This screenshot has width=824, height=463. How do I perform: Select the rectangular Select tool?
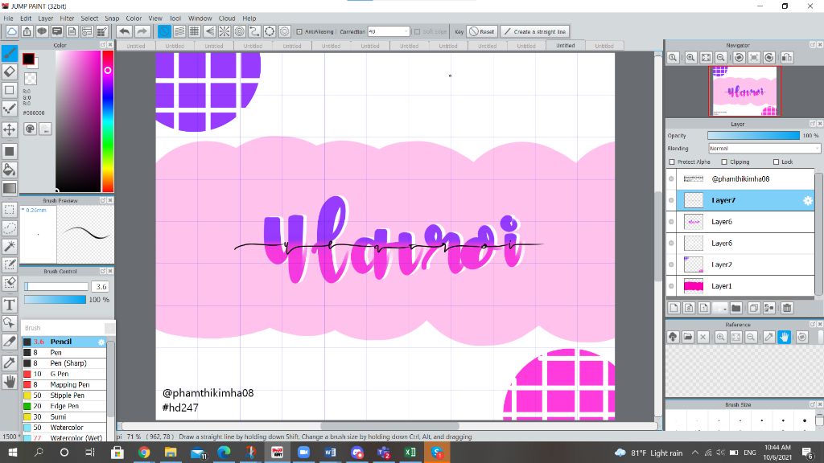click(x=10, y=210)
